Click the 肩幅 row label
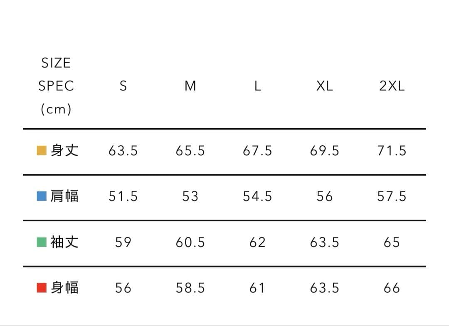The width and height of the screenshot is (449, 326). pos(64,196)
